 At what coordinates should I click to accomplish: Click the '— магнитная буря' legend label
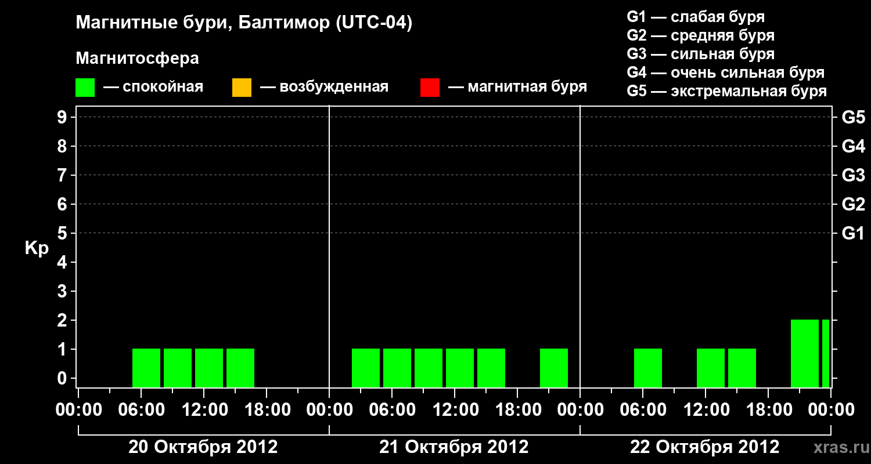[x=518, y=87]
